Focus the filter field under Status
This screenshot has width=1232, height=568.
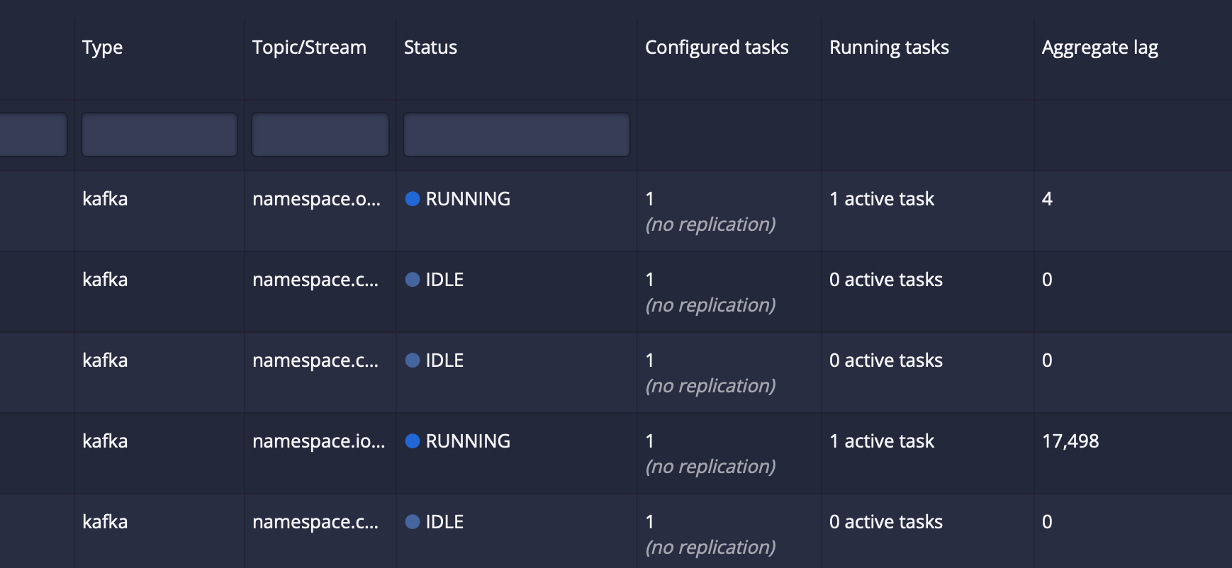517,135
